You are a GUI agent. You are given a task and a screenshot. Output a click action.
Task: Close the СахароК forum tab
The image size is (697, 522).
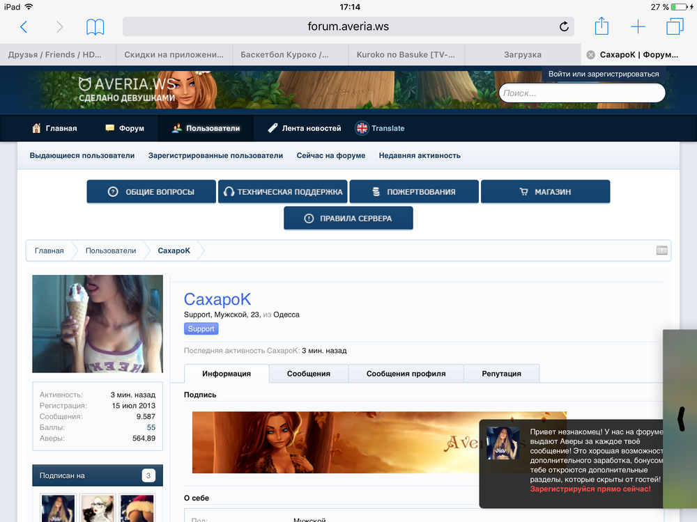[x=590, y=55]
